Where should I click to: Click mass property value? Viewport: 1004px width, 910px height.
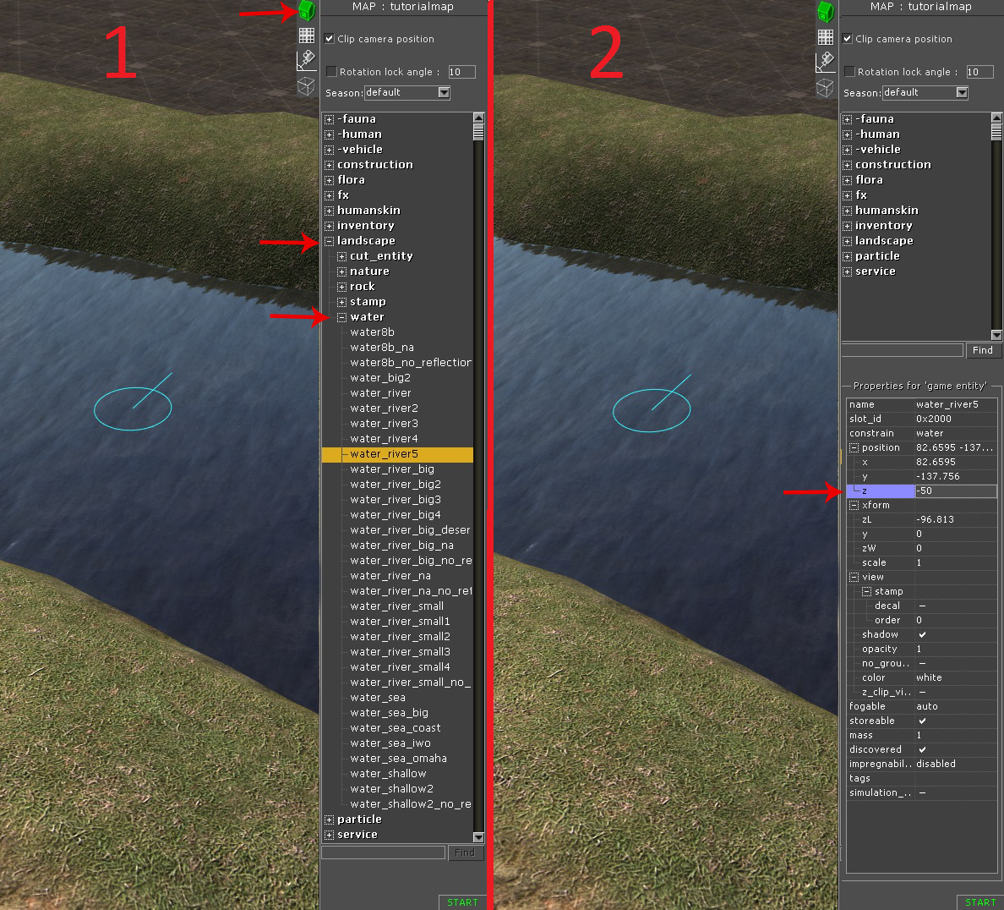click(919, 736)
